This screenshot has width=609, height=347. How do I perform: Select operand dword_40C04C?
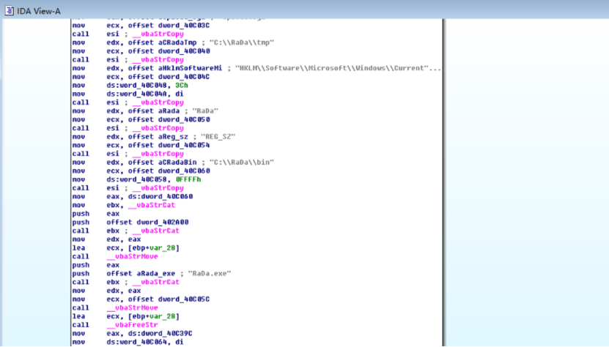(x=184, y=77)
